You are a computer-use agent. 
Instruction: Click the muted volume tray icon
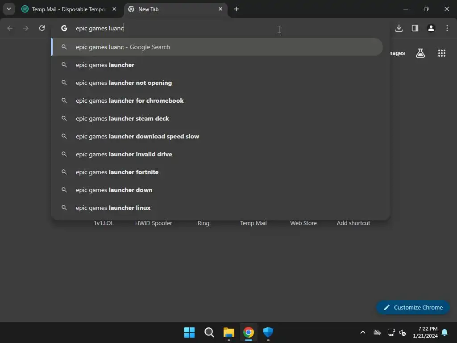[403, 332]
